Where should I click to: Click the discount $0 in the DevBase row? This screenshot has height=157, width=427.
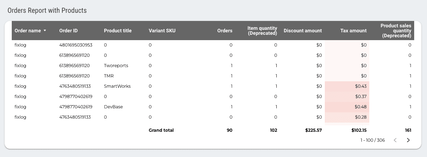[319, 107]
